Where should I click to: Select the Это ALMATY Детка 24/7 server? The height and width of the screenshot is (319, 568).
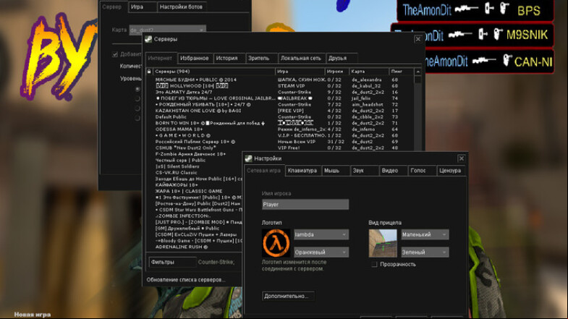point(279,92)
